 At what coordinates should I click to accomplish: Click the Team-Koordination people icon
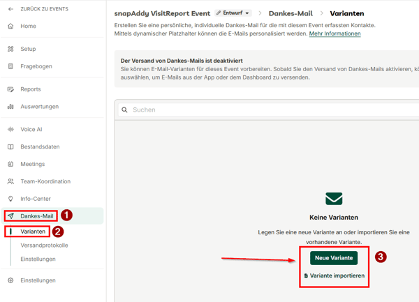[x=10, y=181]
